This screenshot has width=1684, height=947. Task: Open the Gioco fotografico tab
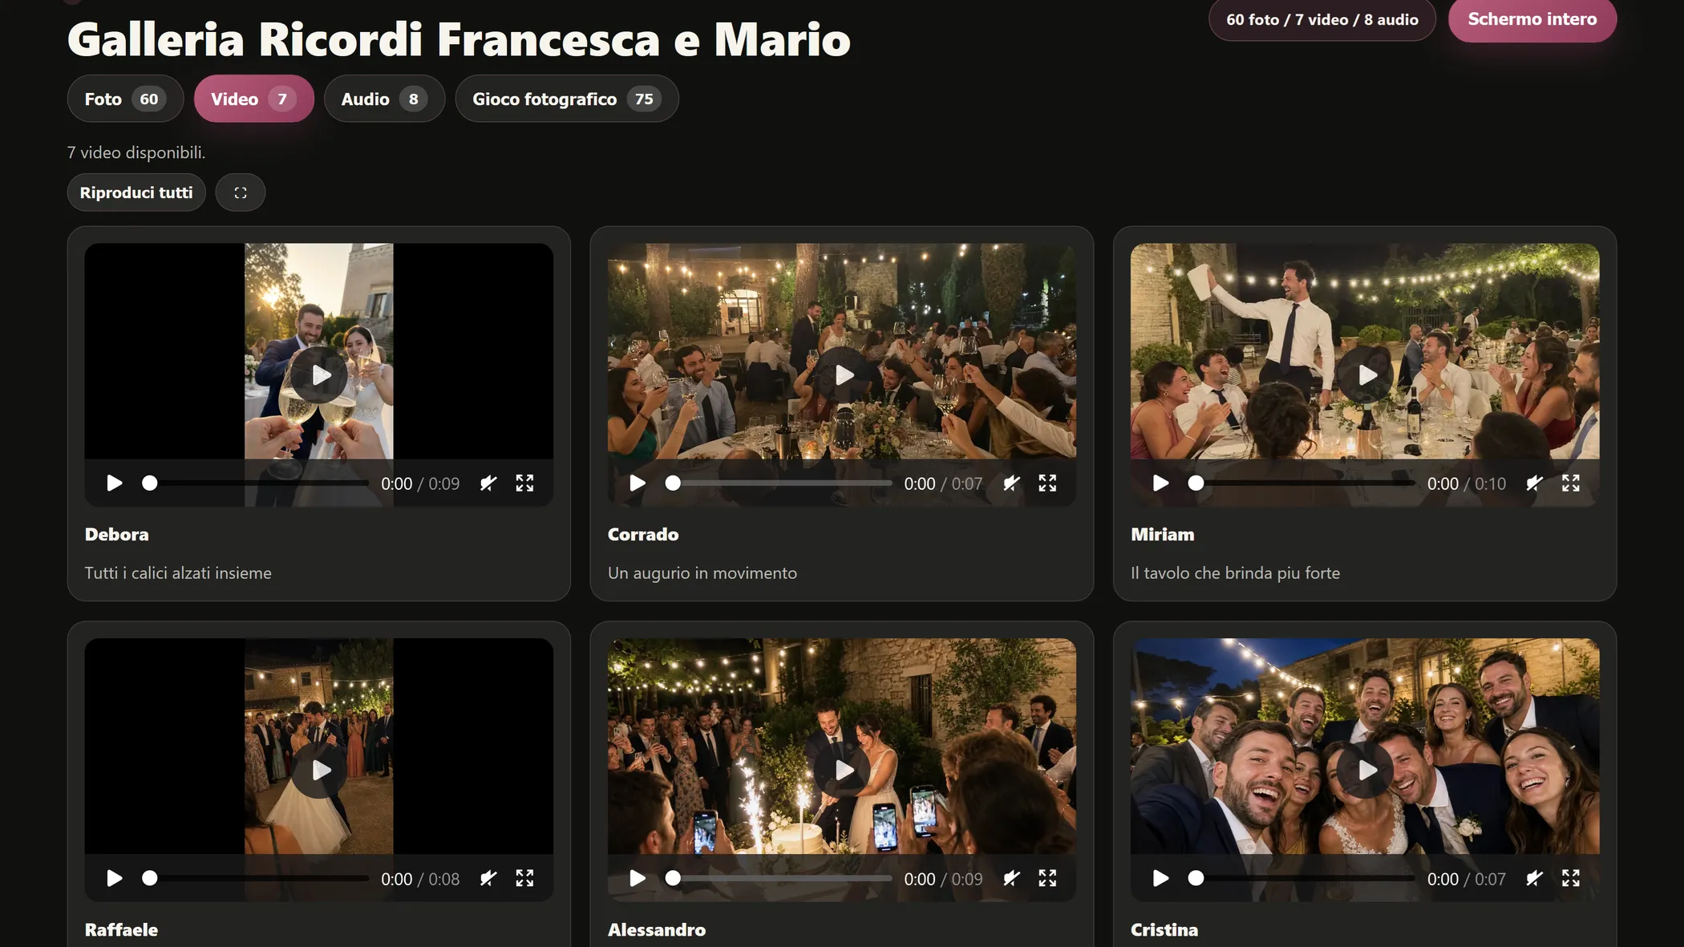coord(567,99)
